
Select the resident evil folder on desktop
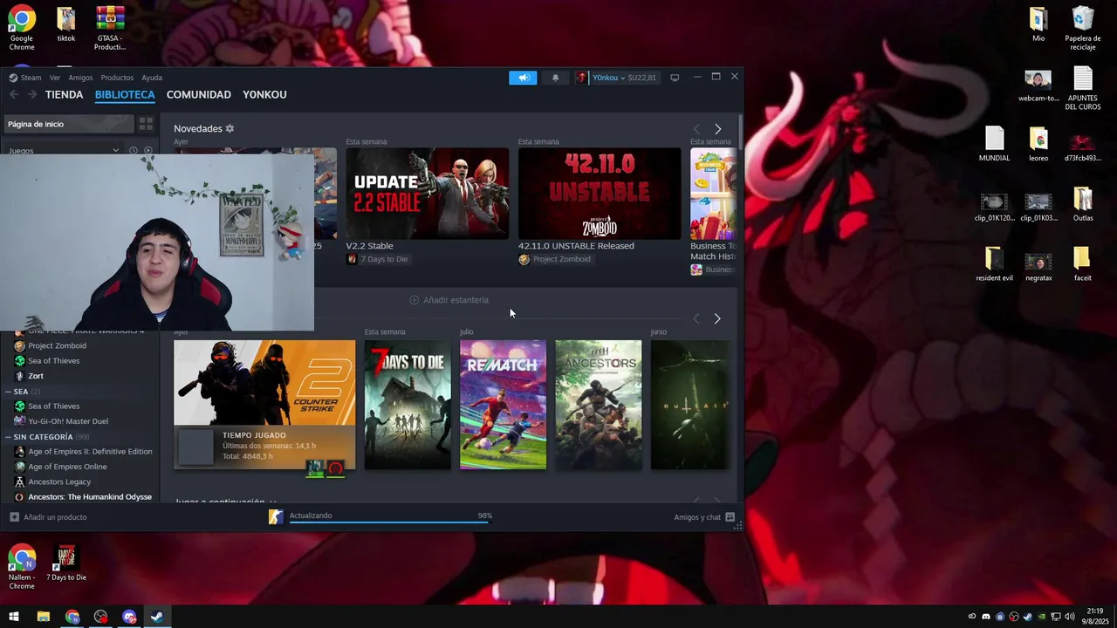(x=994, y=264)
